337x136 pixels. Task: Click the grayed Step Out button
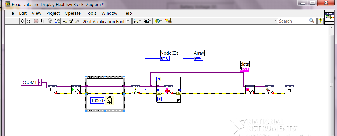tap(77, 21)
